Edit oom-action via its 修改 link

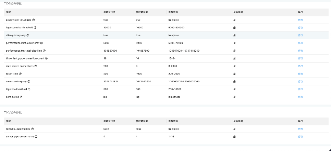pos(301,97)
